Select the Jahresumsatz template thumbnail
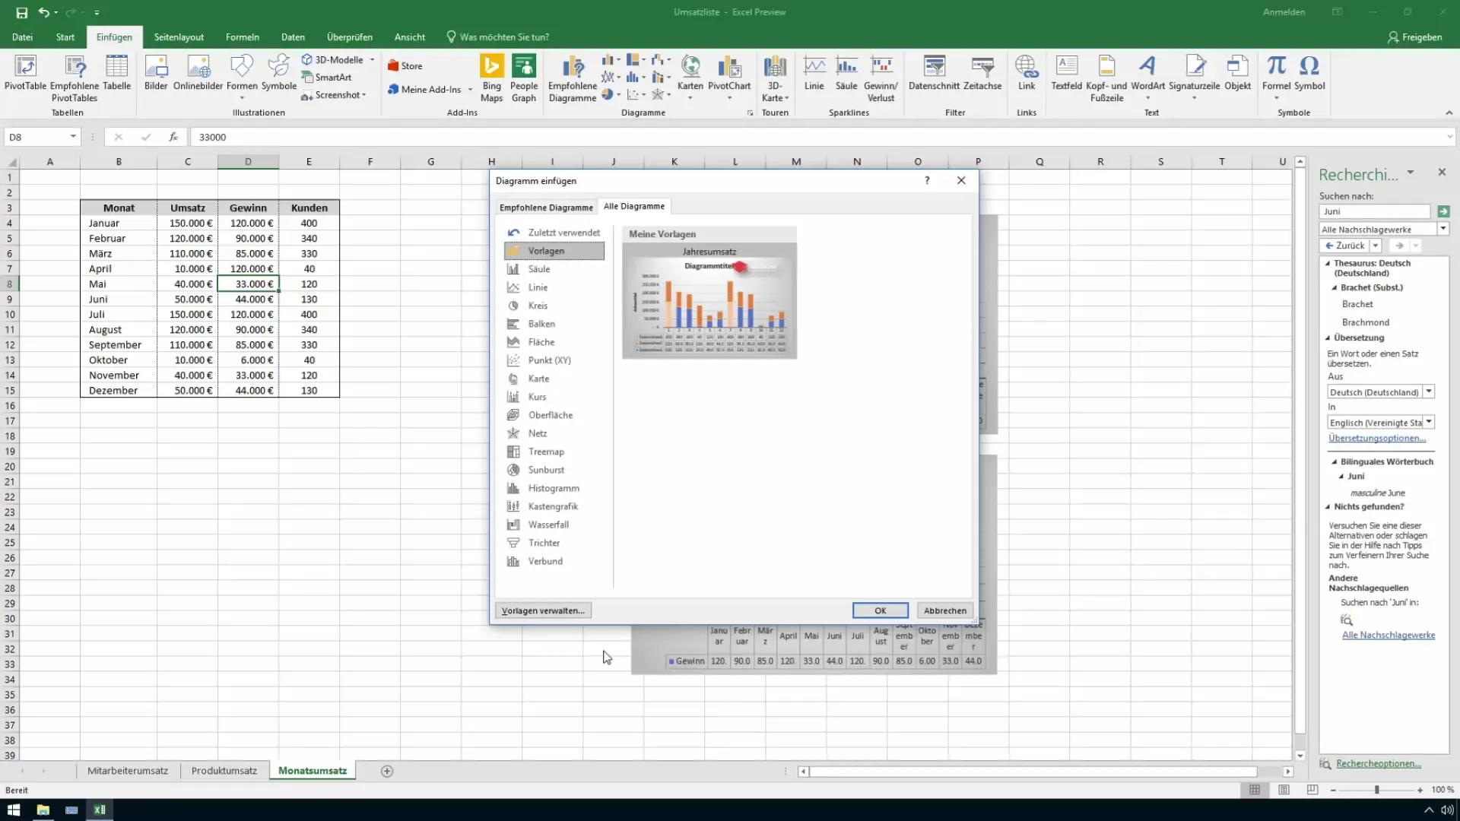The height and width of the screenshot is (821, 1460). click(x=709, y=301)
